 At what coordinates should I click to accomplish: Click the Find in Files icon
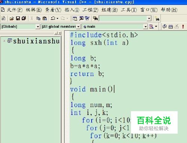95,18
